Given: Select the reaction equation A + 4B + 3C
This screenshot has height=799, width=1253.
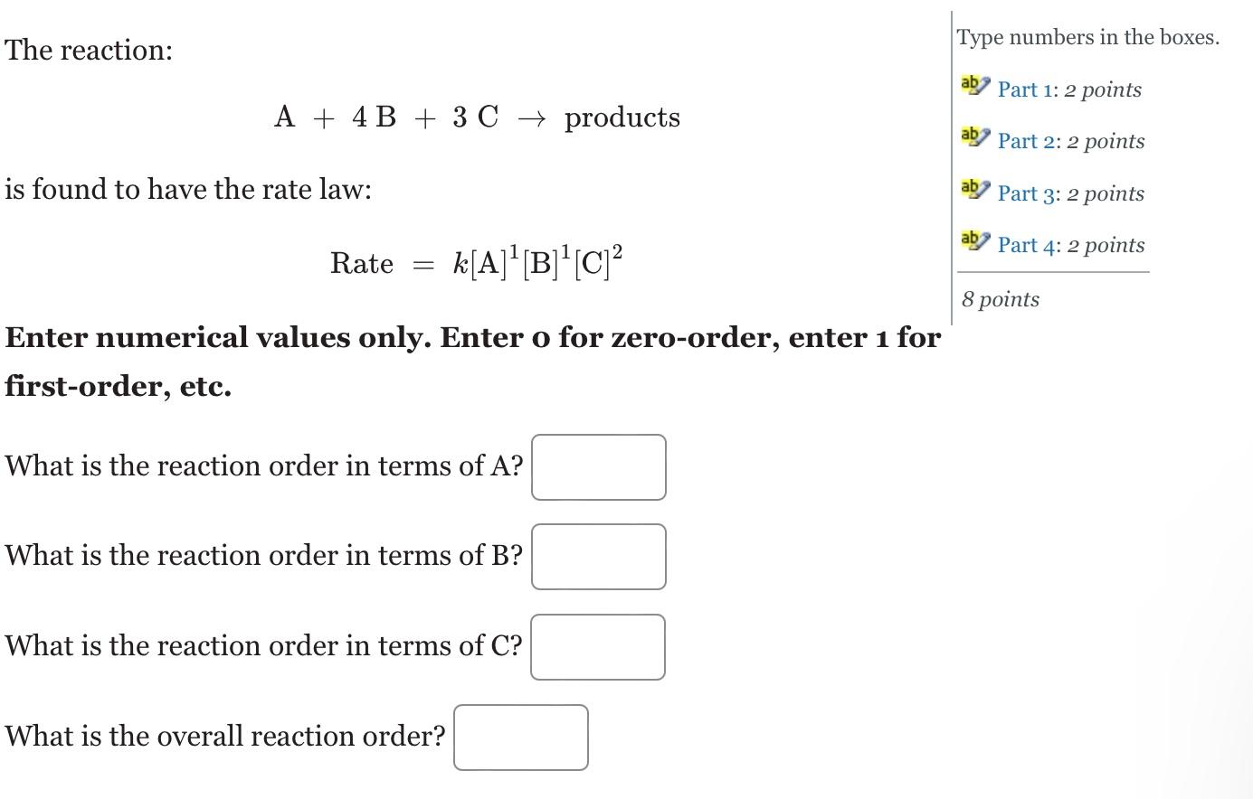Looking at the screenshot, I should (x=477, y=117).
